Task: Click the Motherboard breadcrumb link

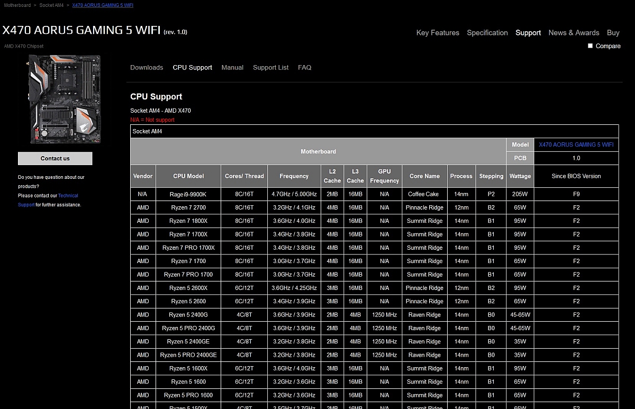Action: tap(17, 5)
